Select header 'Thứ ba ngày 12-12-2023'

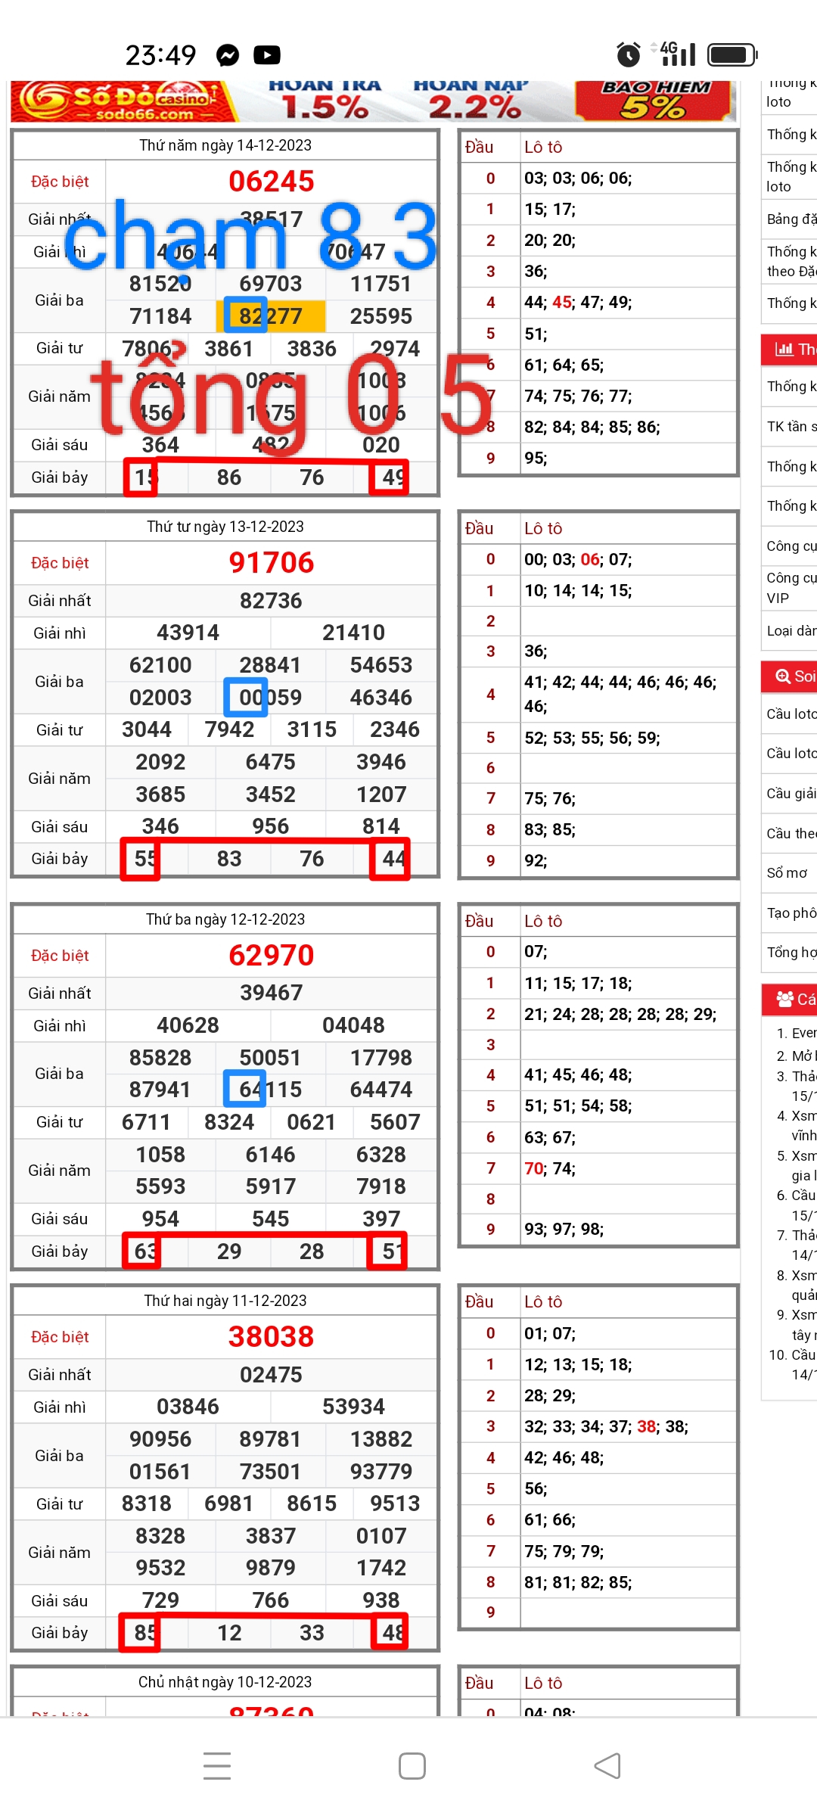(x=225, y=919)
